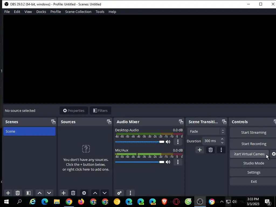
Task: Open Audio Mixer menu dots at bottom
Action: click(130, 193)
